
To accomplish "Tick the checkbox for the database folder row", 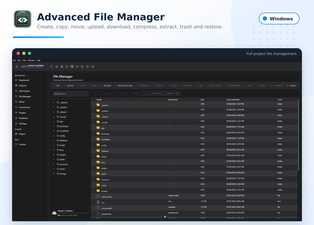I will coord(93,150).
